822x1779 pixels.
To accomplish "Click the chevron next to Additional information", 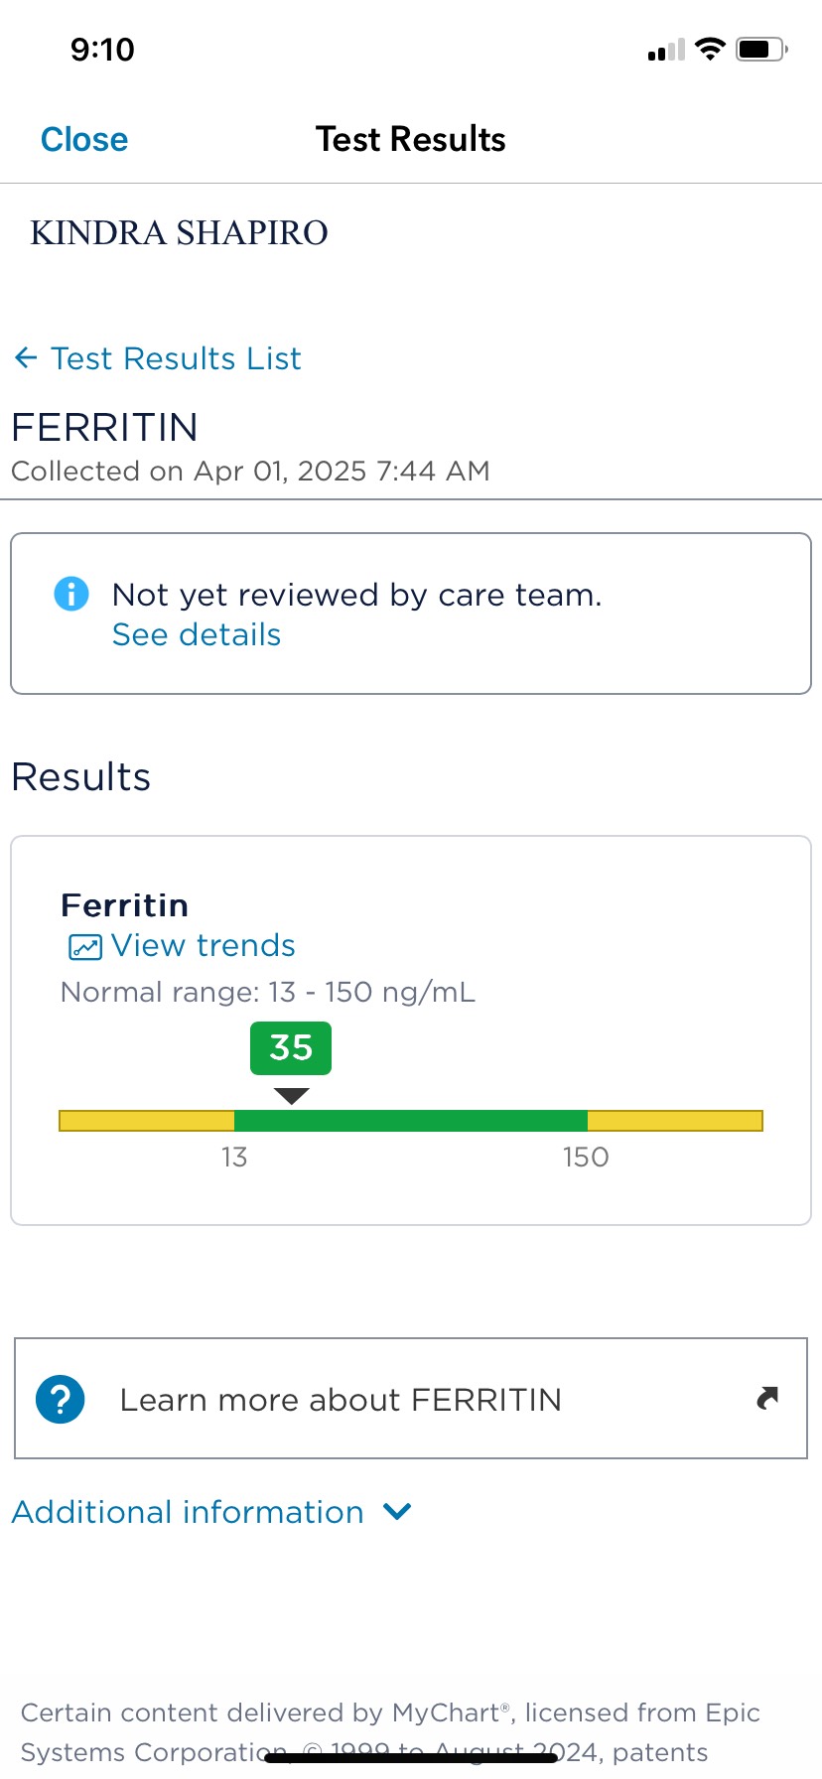I will click(x=397, y=1512).
